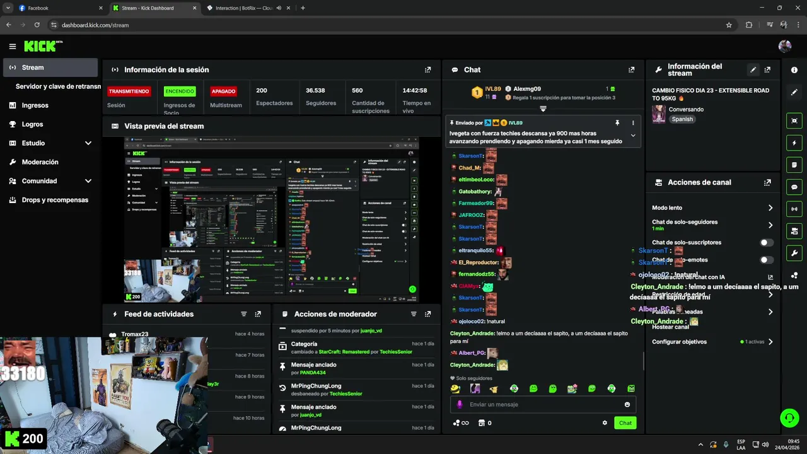Image resolution: width=807 pixels, height=454 pixels.
Task: Expand the Modo lento setting
Action: (770, 208)
